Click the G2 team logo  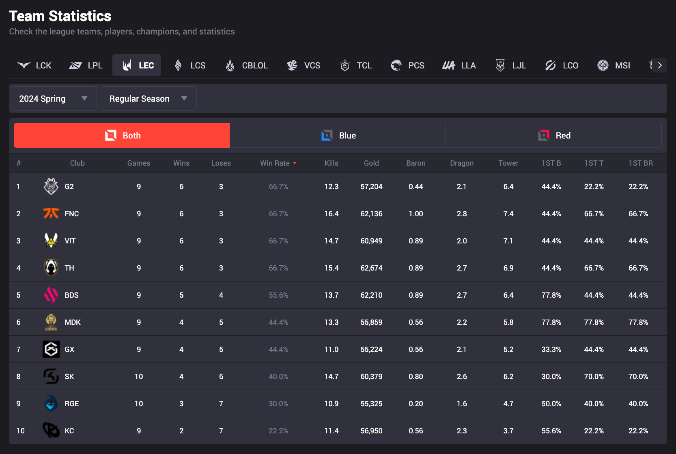[x=51, y=186]
